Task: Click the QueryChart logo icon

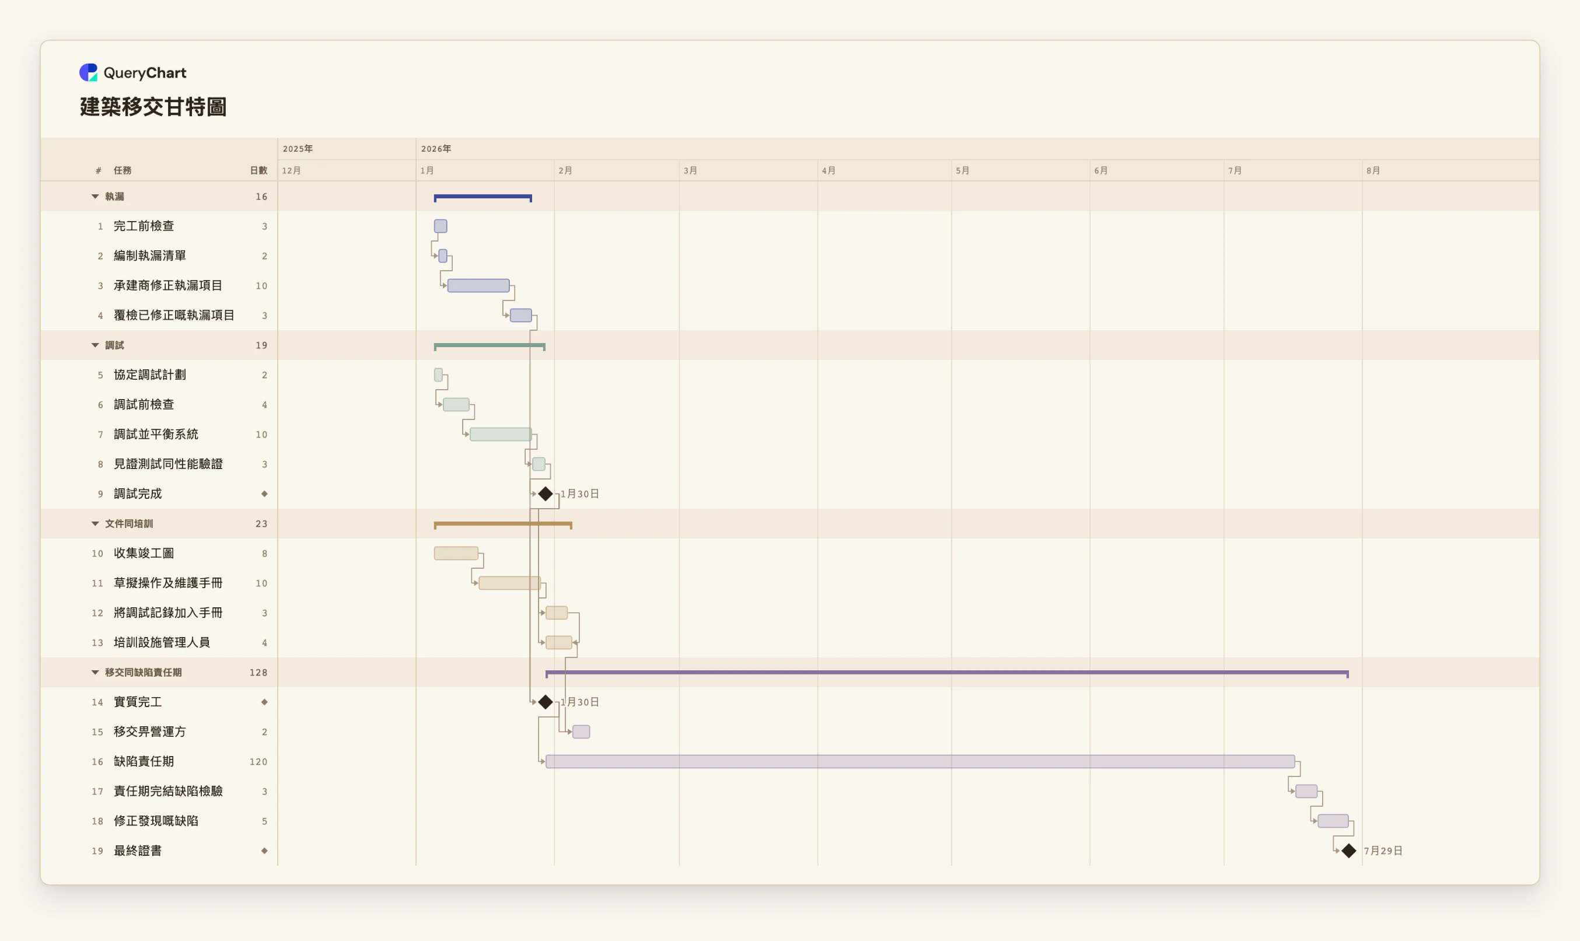Action: (x=88, y=72)
